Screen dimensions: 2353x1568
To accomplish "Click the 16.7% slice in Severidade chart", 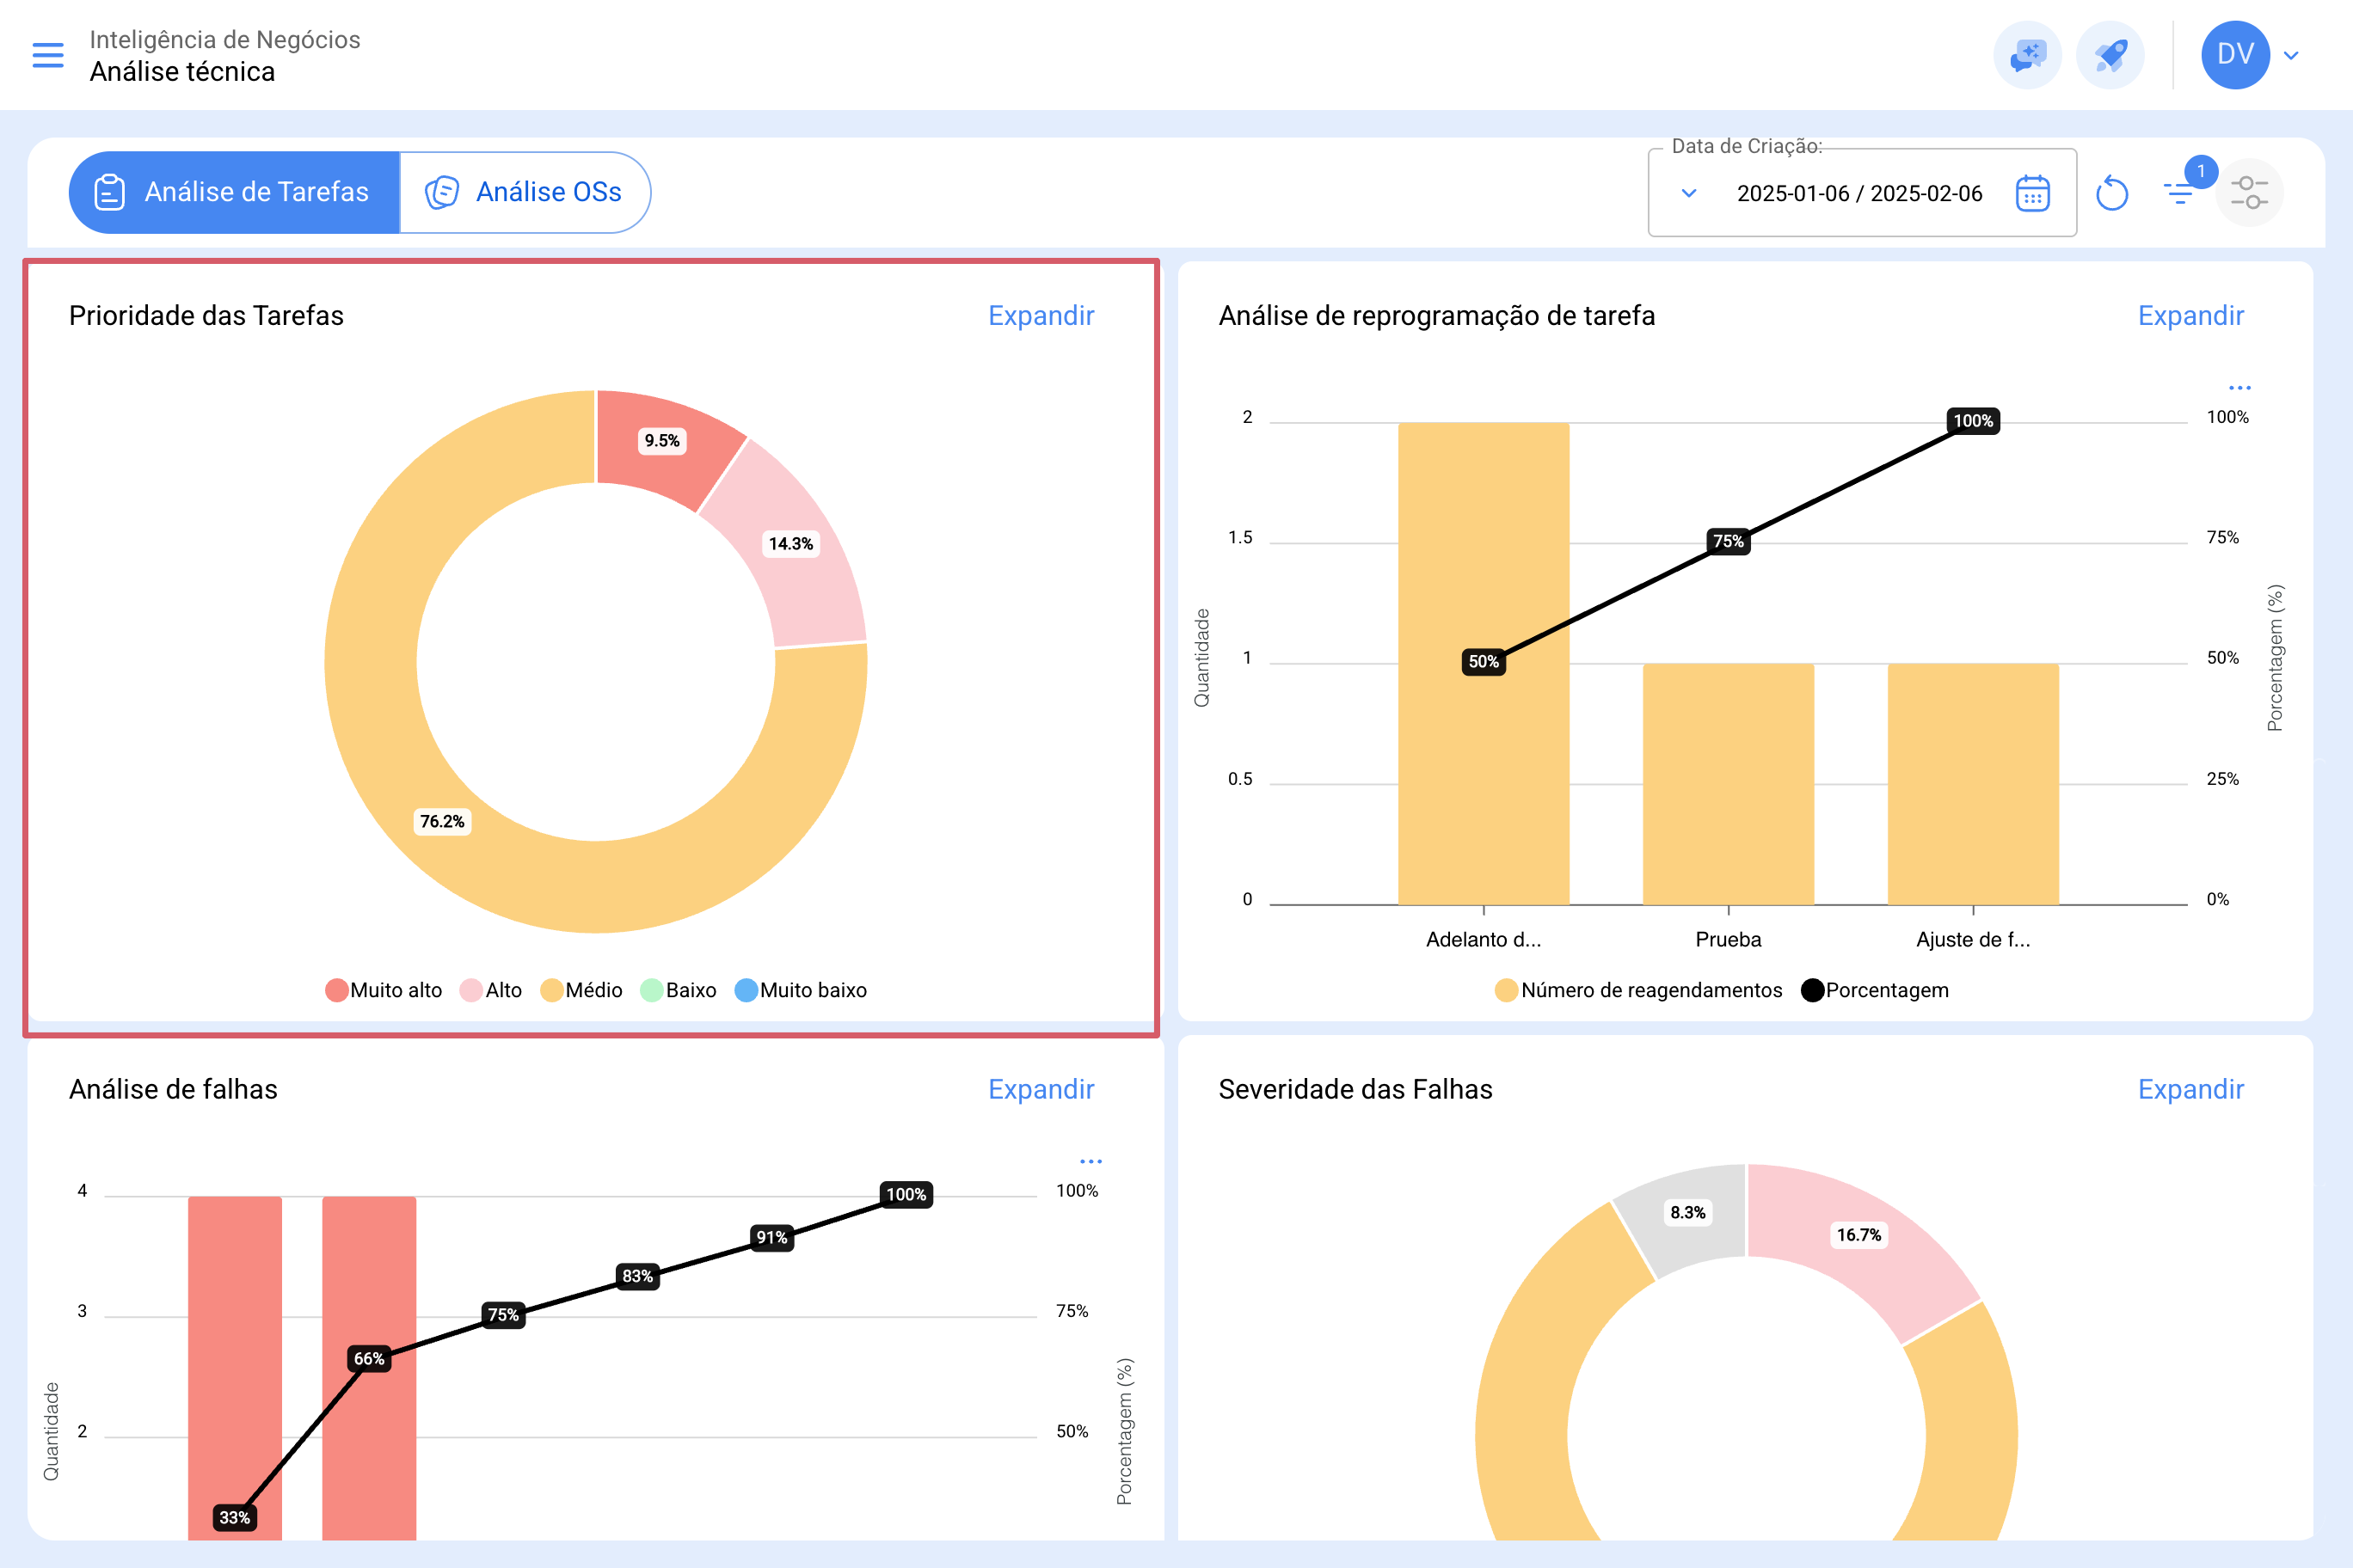I will pos(1858,1236).
